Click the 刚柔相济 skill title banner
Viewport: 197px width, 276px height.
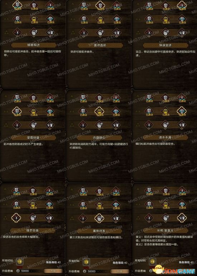[x=34, y=45]
